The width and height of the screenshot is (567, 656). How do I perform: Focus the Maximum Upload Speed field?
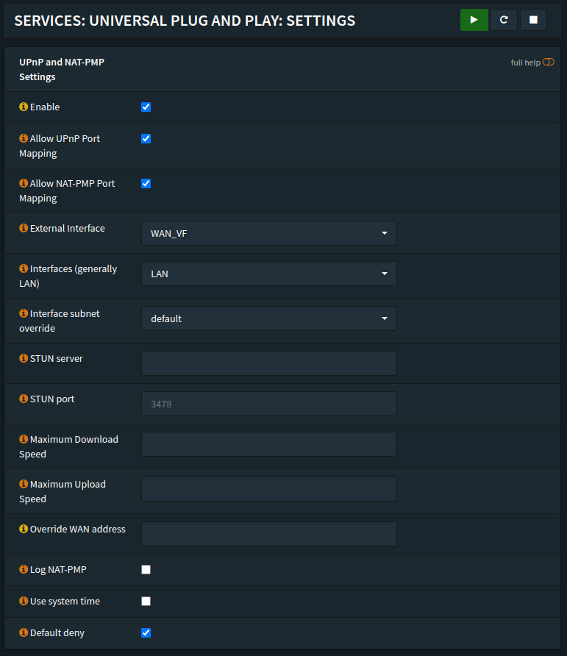[269, 489]
